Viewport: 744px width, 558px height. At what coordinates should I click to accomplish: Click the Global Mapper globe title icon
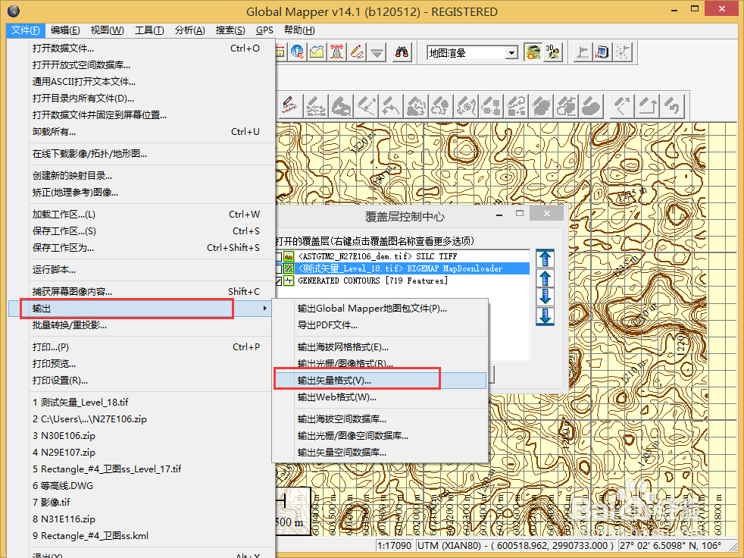click(14, 11)
